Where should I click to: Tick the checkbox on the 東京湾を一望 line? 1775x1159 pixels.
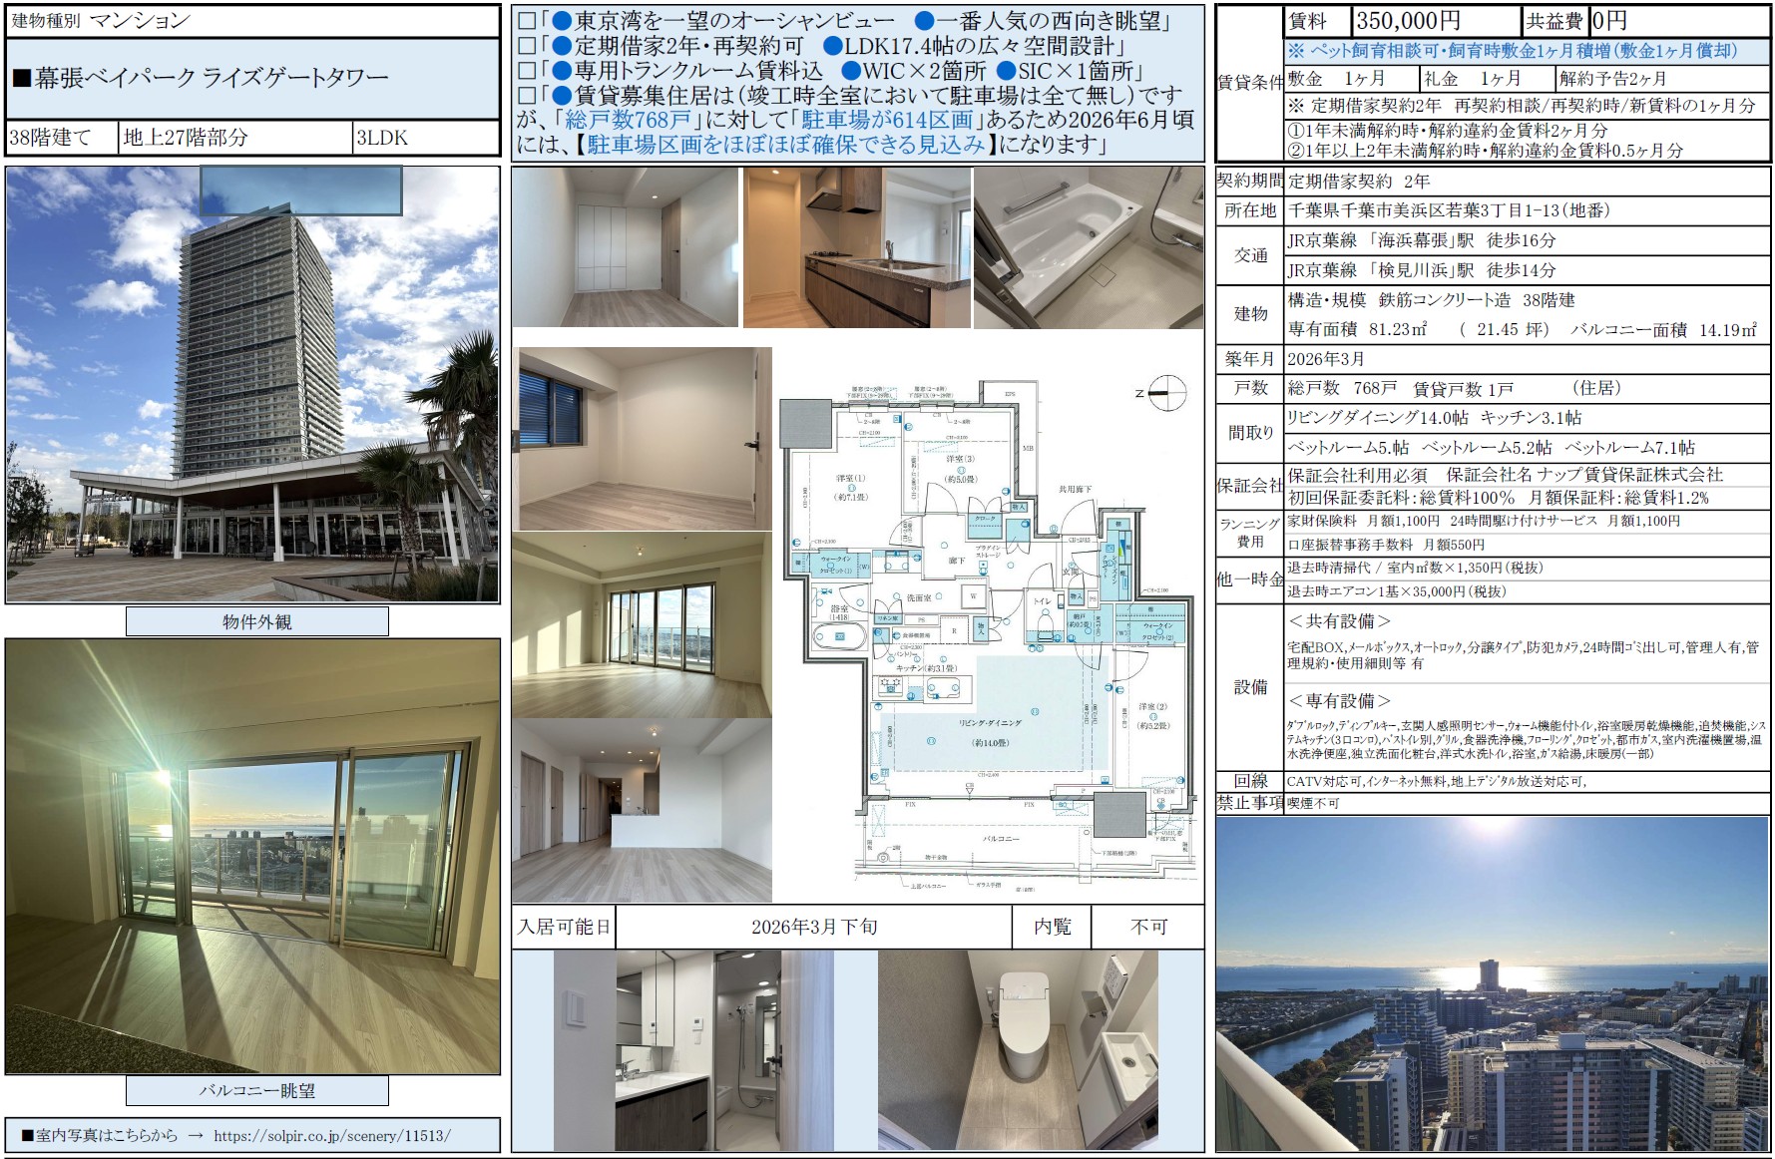pos(526,22)
